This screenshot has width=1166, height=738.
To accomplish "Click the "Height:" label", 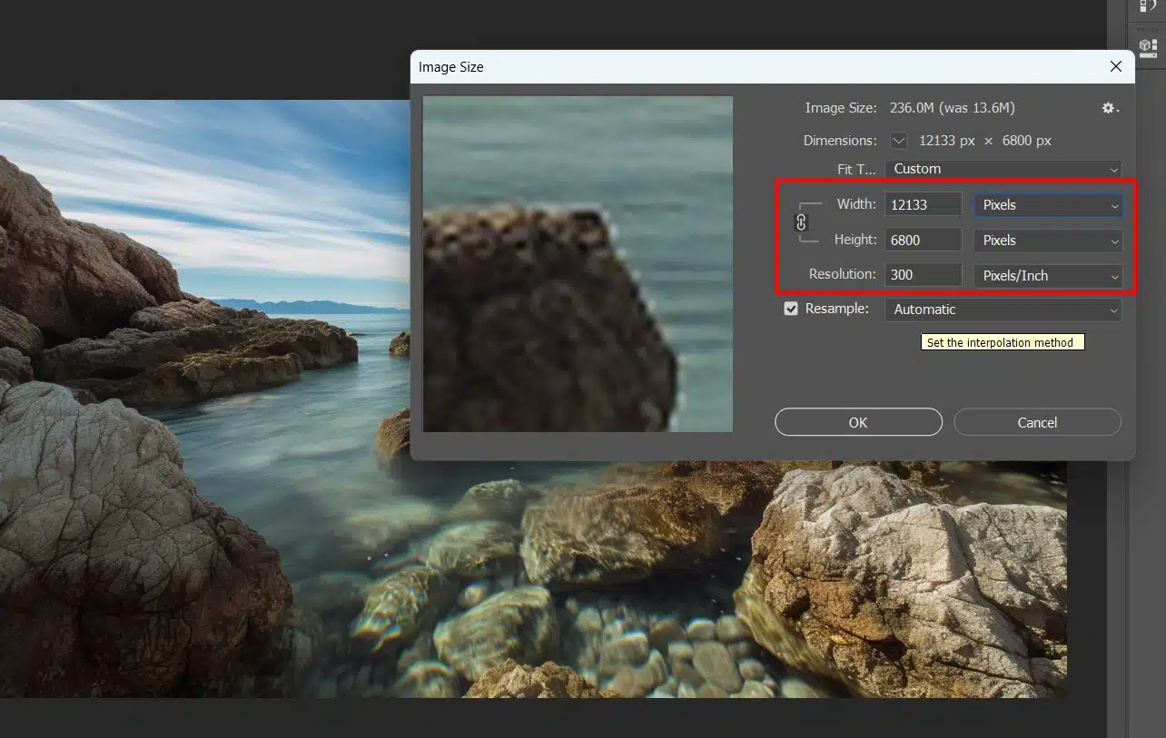I will click(855, 240).
